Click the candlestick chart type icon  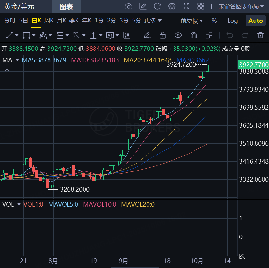127,35
